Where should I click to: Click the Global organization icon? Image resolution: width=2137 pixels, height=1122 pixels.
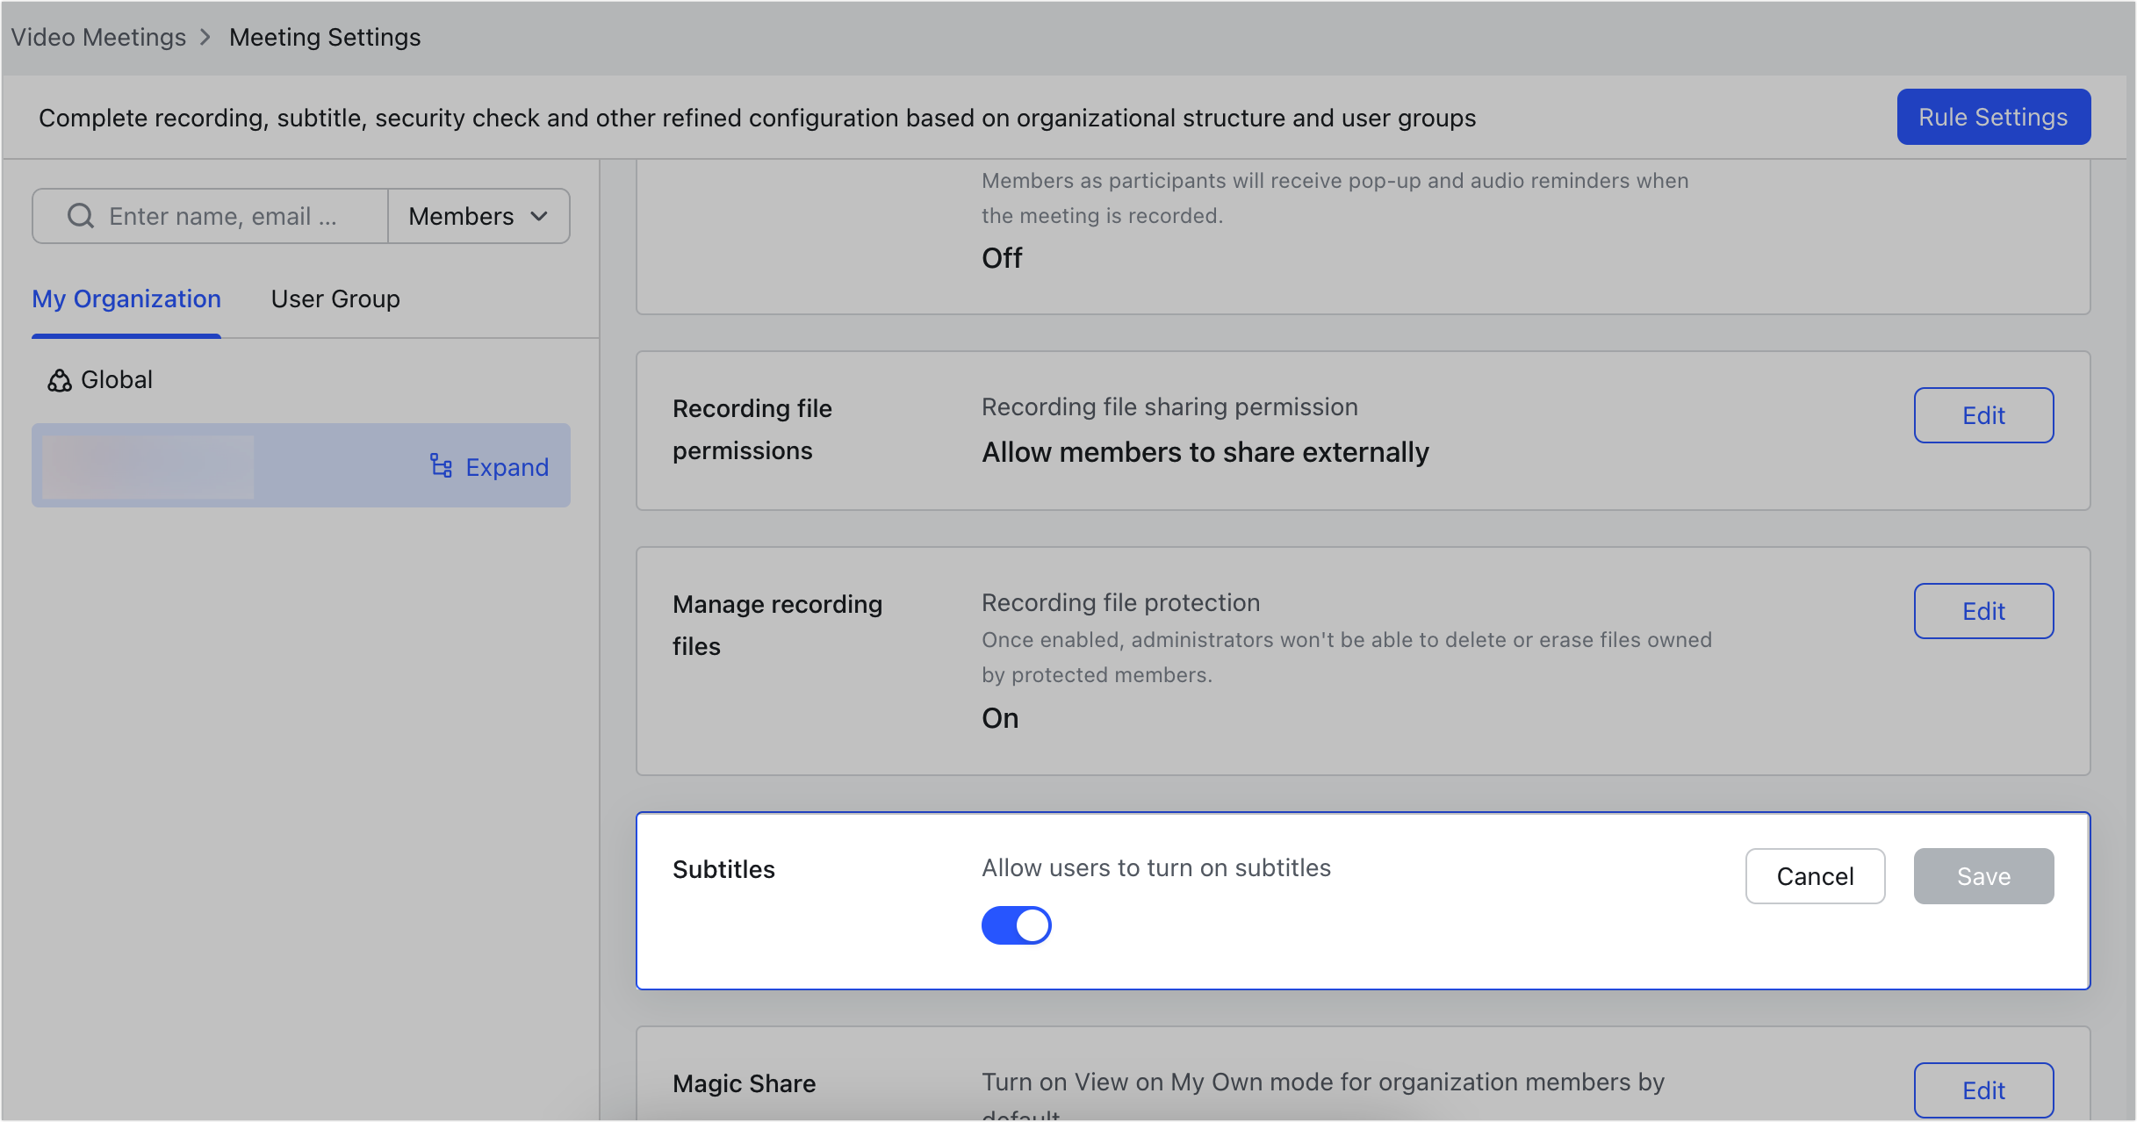[x=60, y=380]
